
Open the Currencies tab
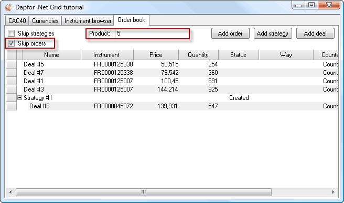45,21
